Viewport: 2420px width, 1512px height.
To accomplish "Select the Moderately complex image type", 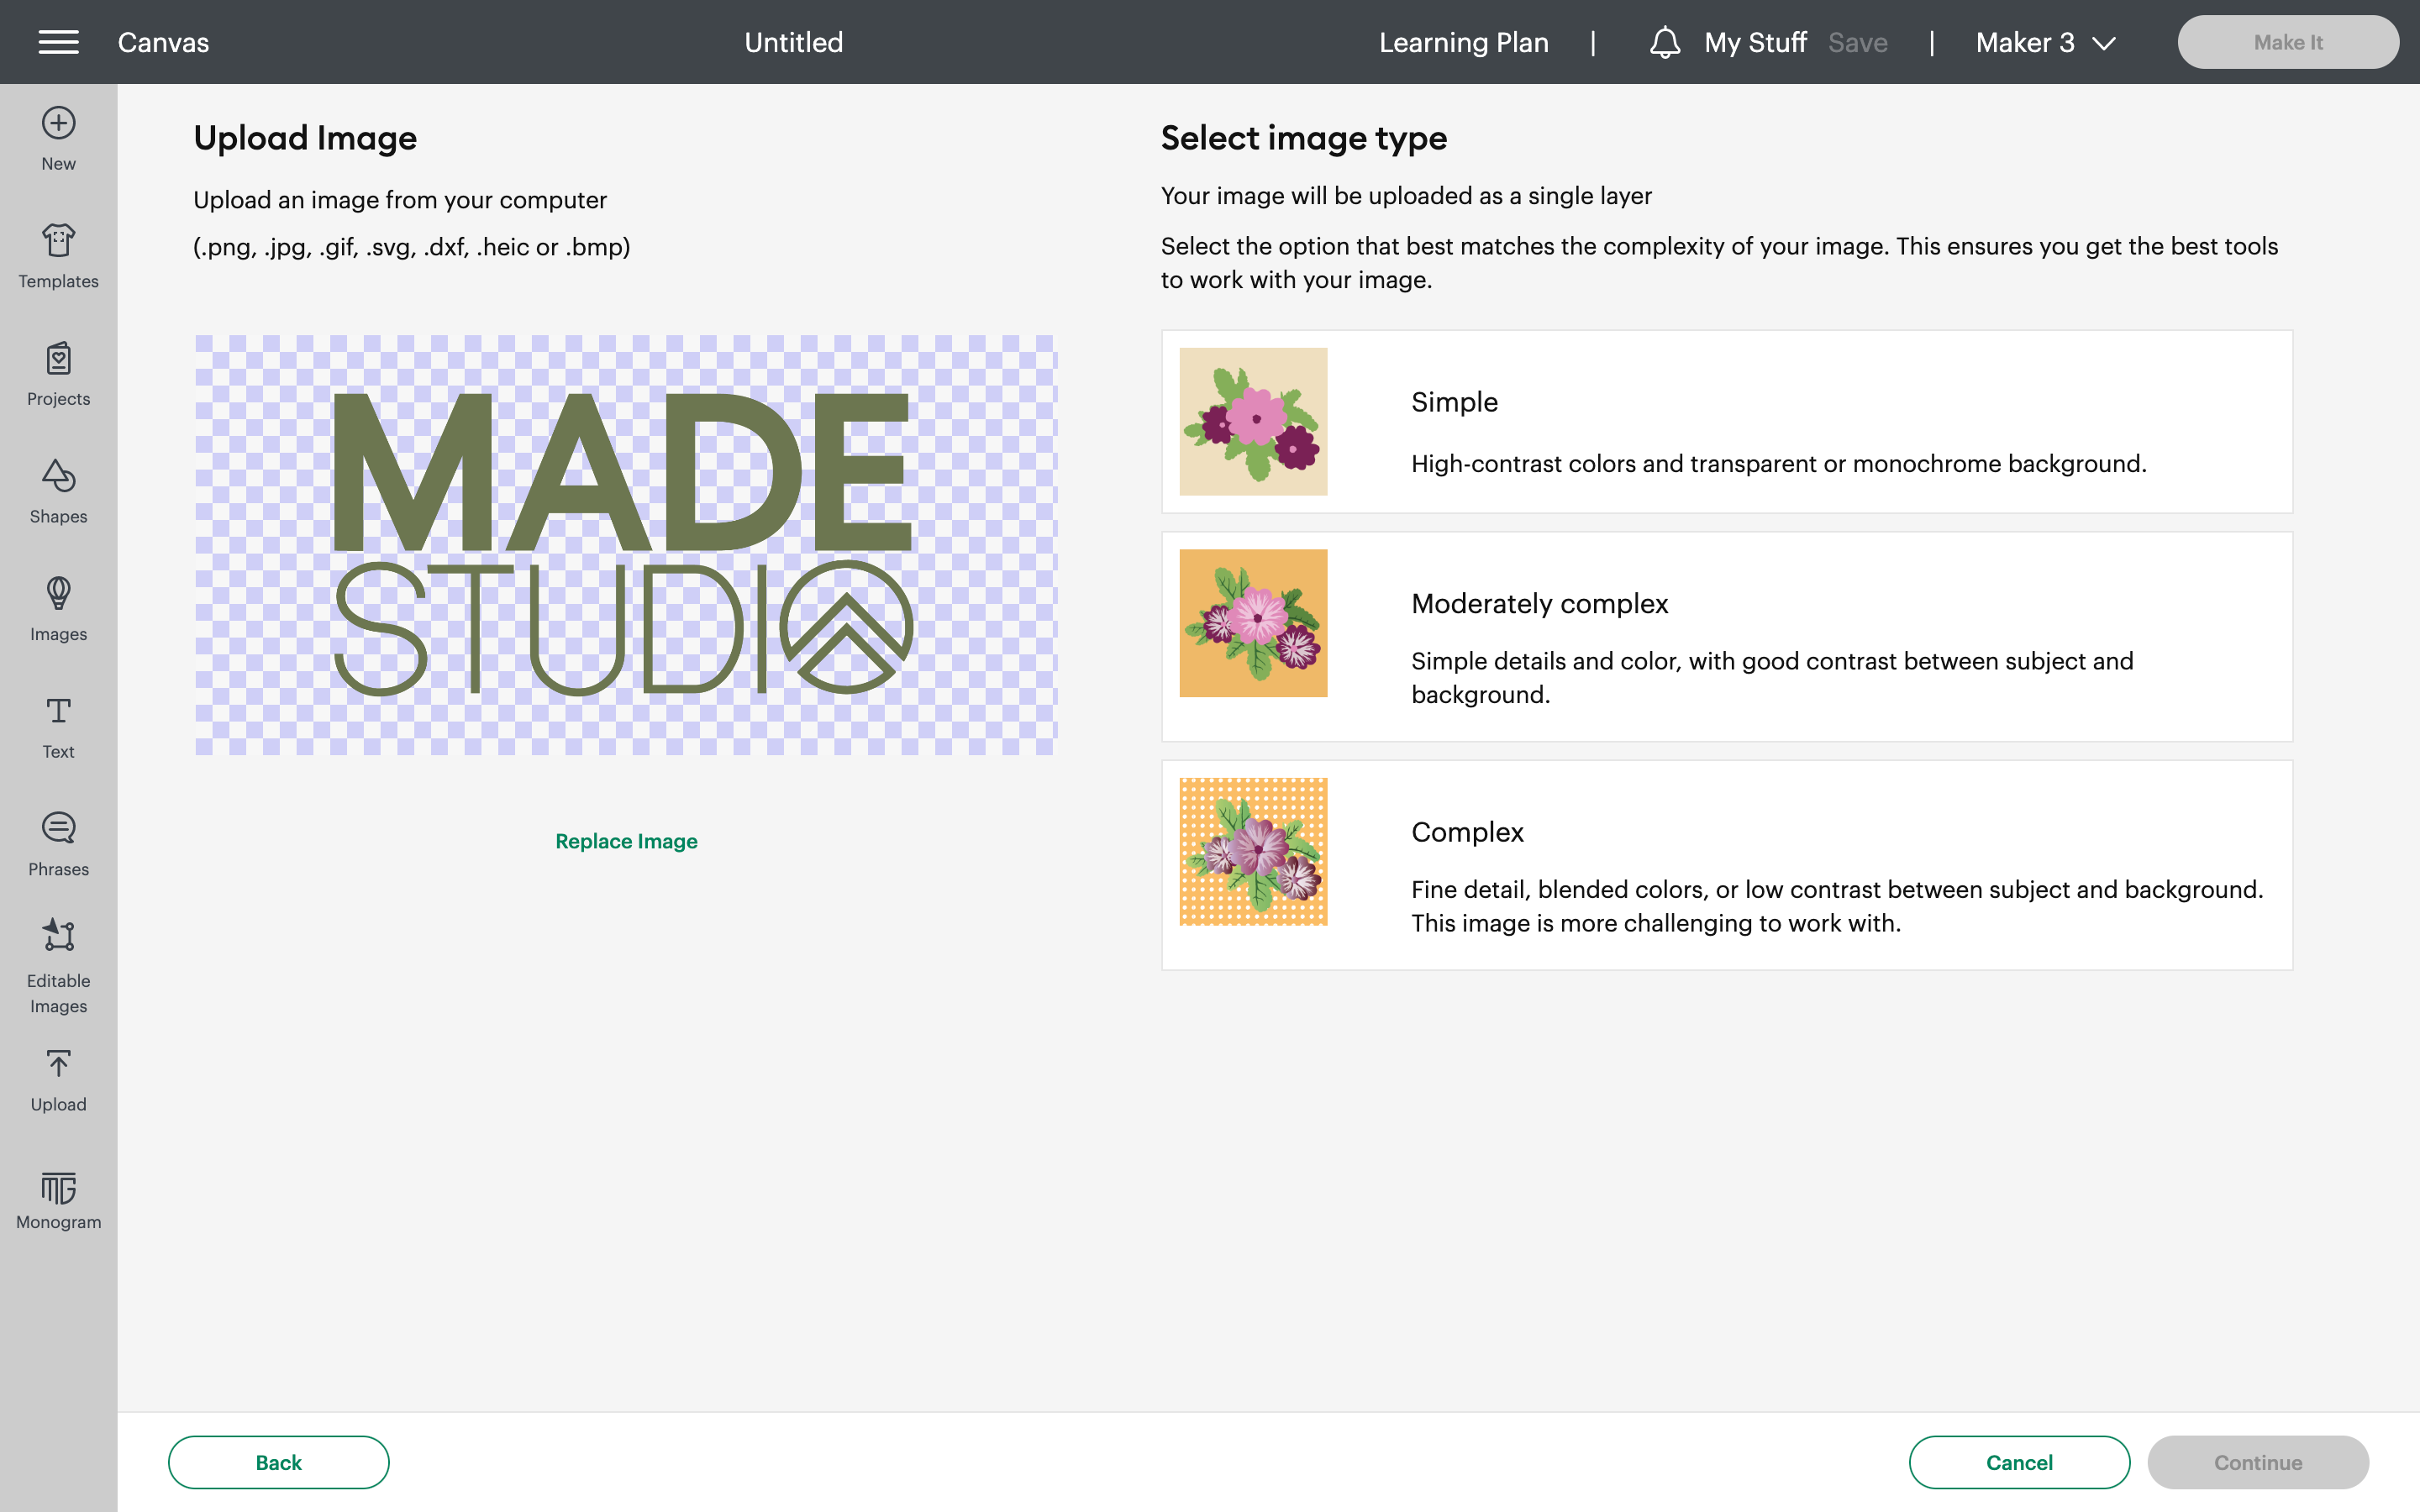I will [x=1726, y=637].
